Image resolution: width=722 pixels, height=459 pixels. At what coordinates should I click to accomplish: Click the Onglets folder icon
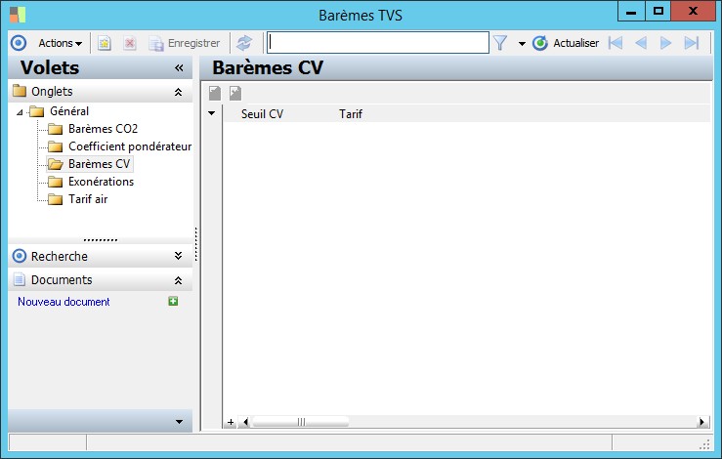(20, 91)
